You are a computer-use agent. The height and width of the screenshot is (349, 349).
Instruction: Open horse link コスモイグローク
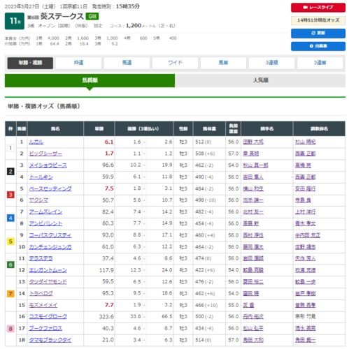48,317
